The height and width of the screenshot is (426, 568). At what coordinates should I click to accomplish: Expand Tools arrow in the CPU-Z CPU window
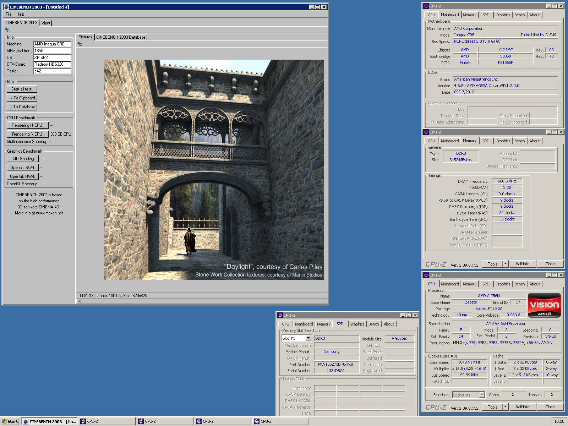tap(506, 407)
